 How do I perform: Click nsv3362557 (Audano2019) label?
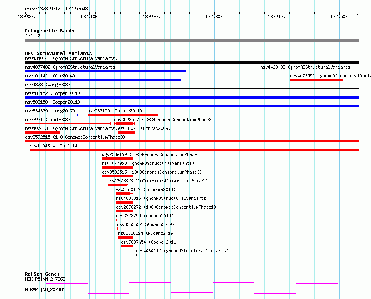145,224
